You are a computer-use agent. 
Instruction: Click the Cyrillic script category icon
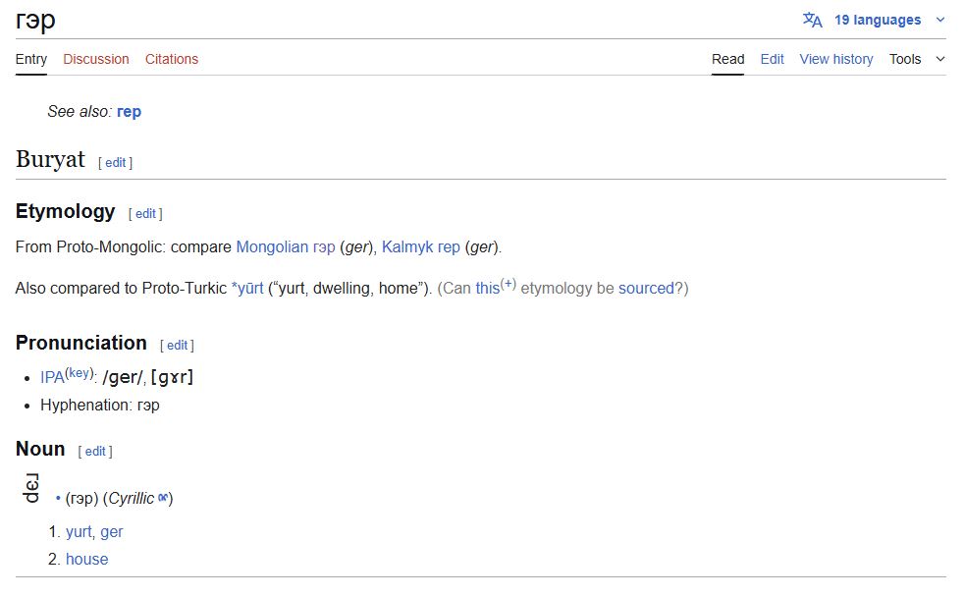(163, 498)
